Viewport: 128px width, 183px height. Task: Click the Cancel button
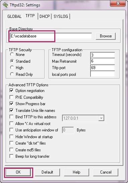tap(106, 172)
